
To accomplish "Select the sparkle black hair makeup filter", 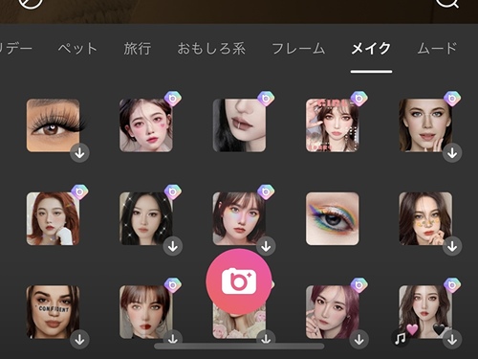I will [x=146, y=218].
